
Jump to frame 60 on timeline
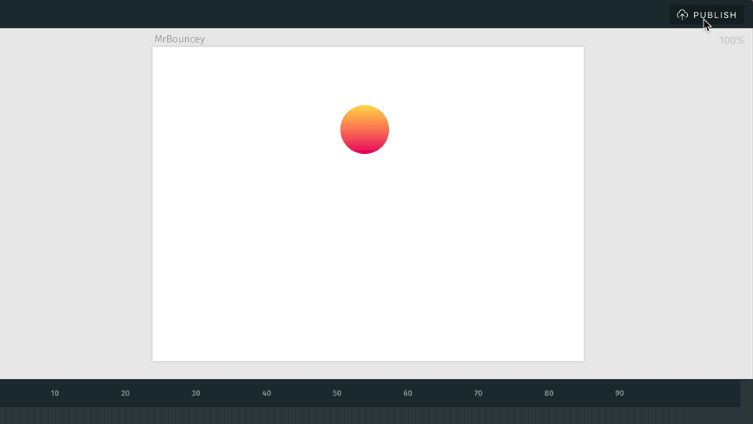click(x=408, y=393)
